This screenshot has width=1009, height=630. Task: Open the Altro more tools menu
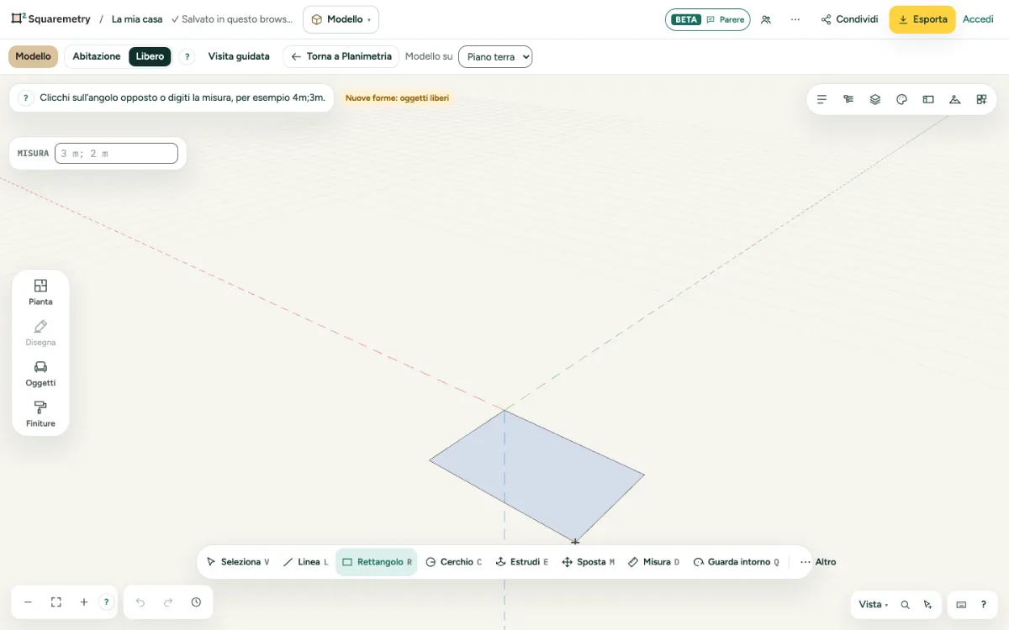pos(817,562)
